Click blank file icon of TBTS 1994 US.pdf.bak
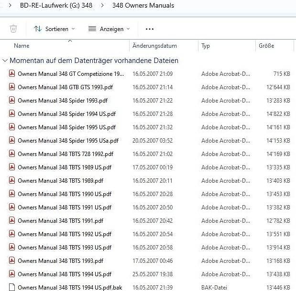 tap(12, 287)
